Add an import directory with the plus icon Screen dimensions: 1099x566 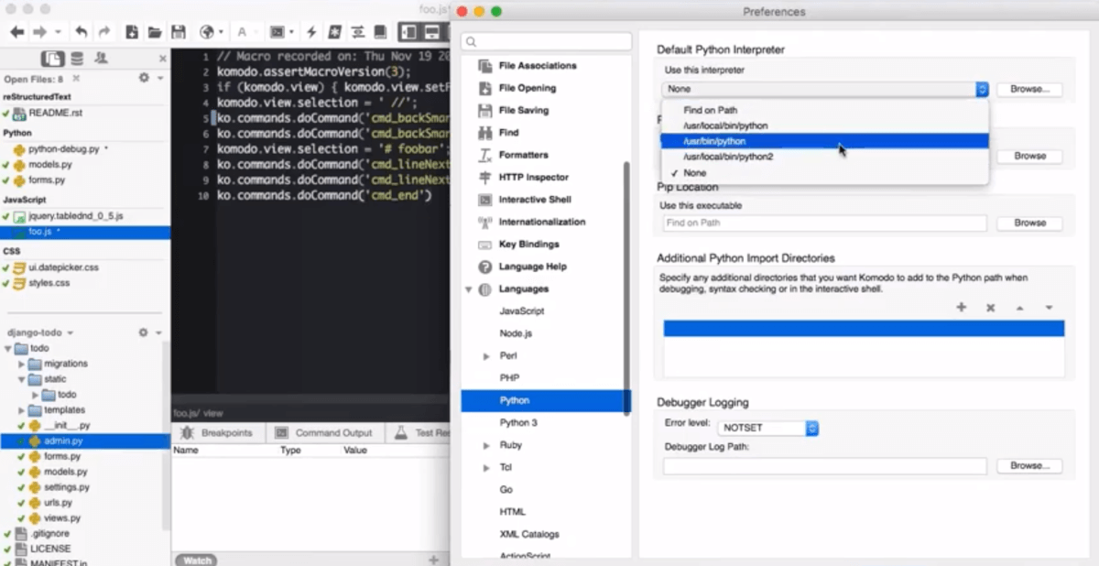pyautogui.click(x=962, y=308)
